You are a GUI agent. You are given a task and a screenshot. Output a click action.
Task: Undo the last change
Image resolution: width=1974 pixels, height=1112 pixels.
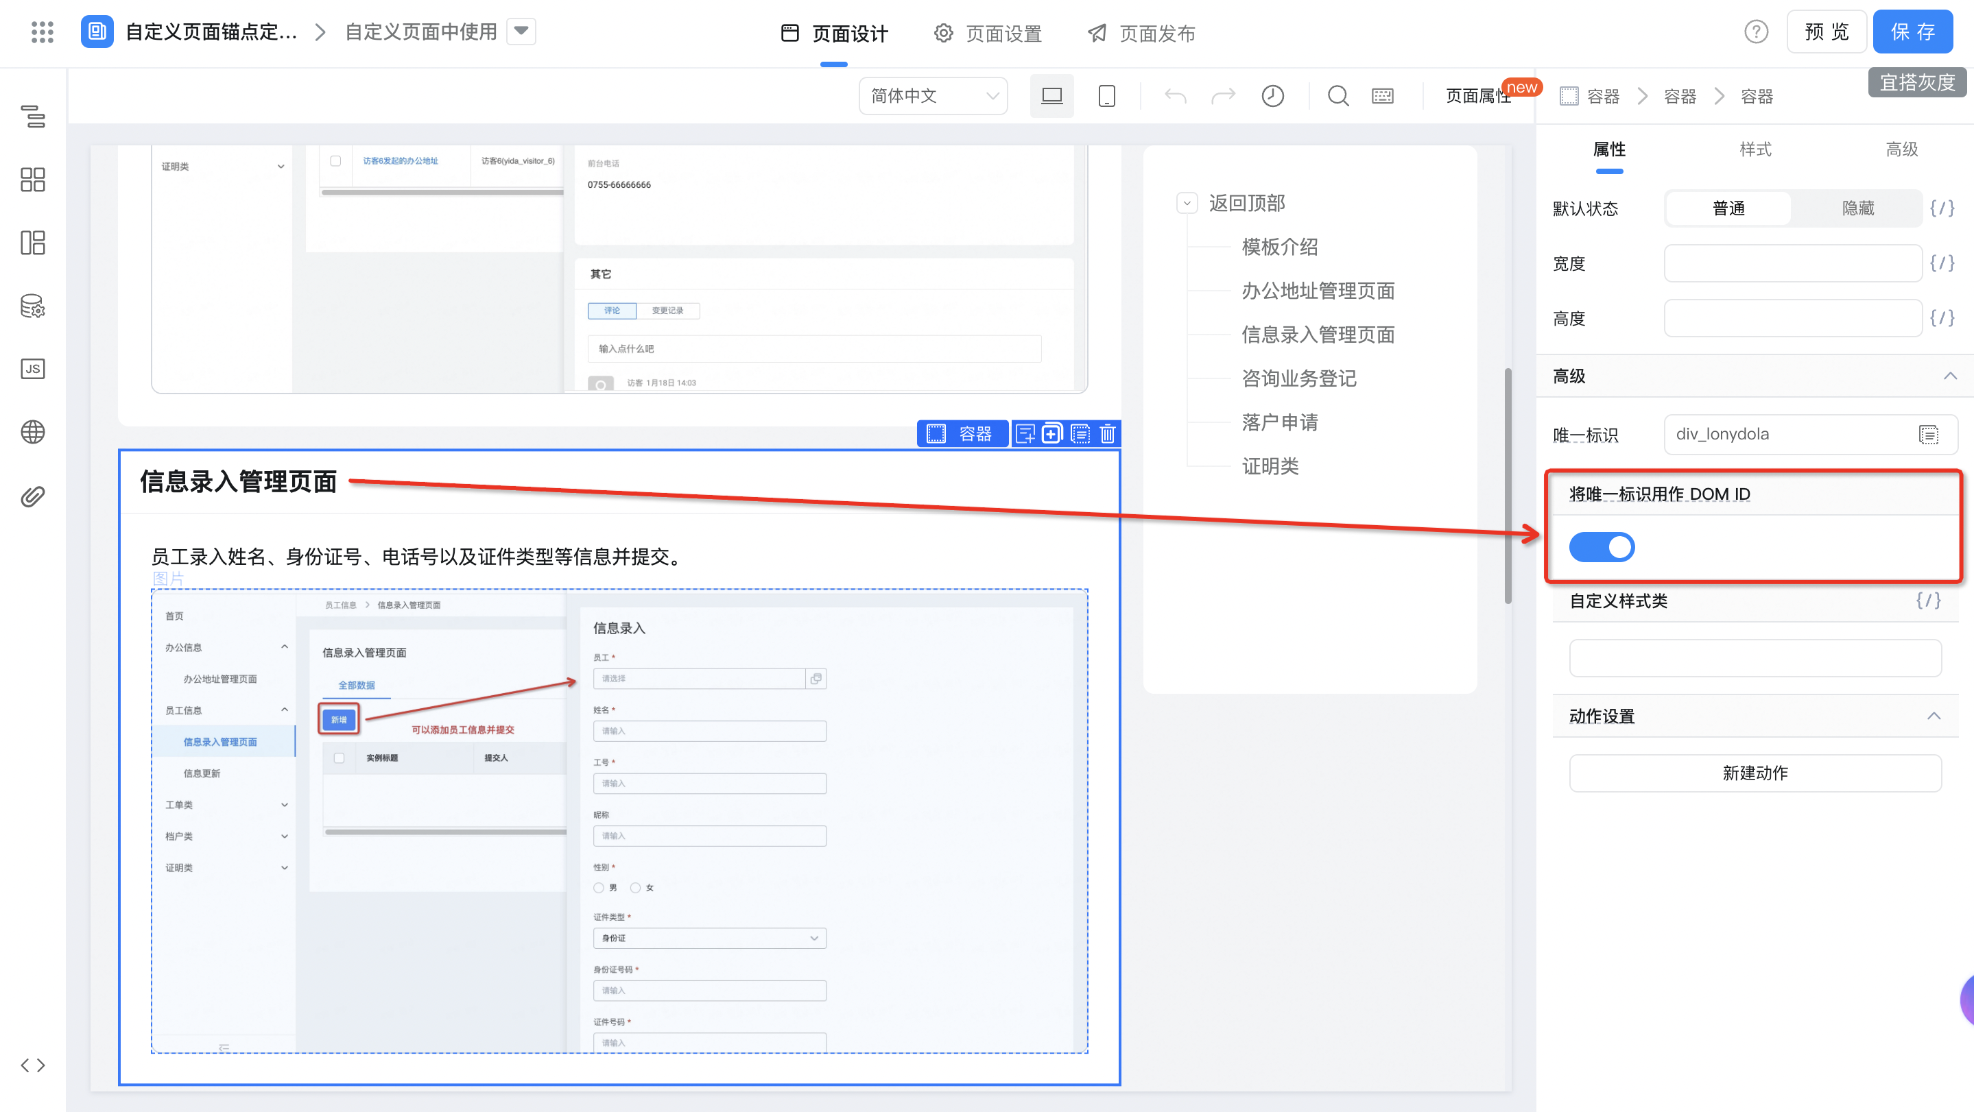1176,96
